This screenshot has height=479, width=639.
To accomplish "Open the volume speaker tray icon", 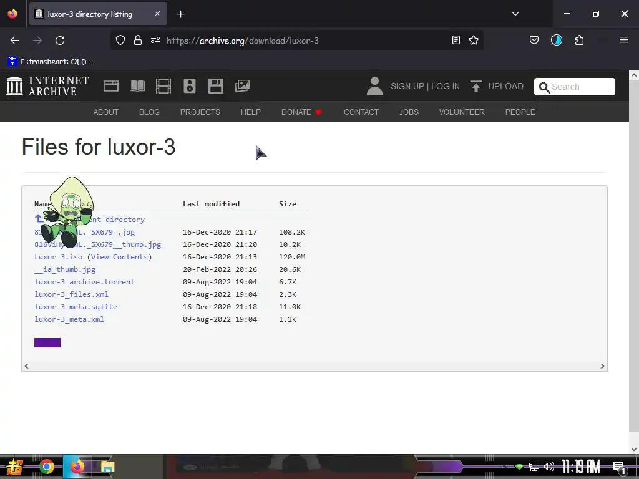I will [x=549, y=467].
